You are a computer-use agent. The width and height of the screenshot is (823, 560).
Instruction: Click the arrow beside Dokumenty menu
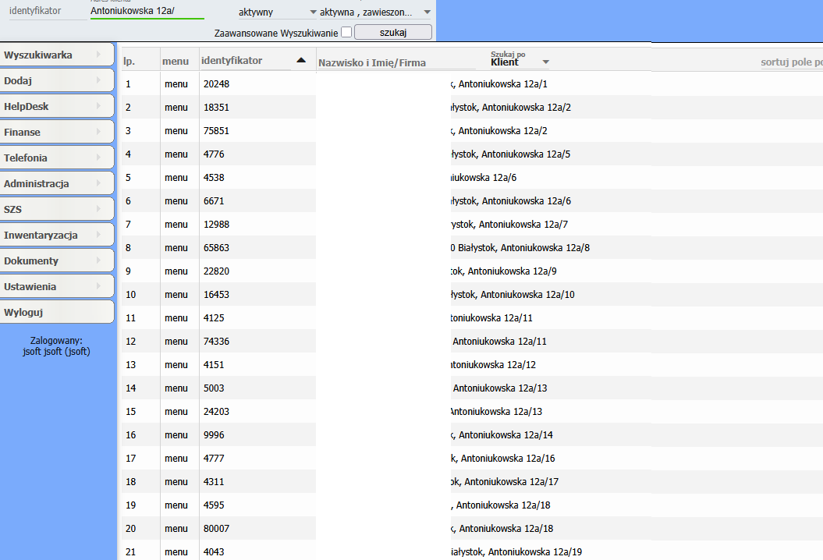pyautogui.click(x=99, y=261)
